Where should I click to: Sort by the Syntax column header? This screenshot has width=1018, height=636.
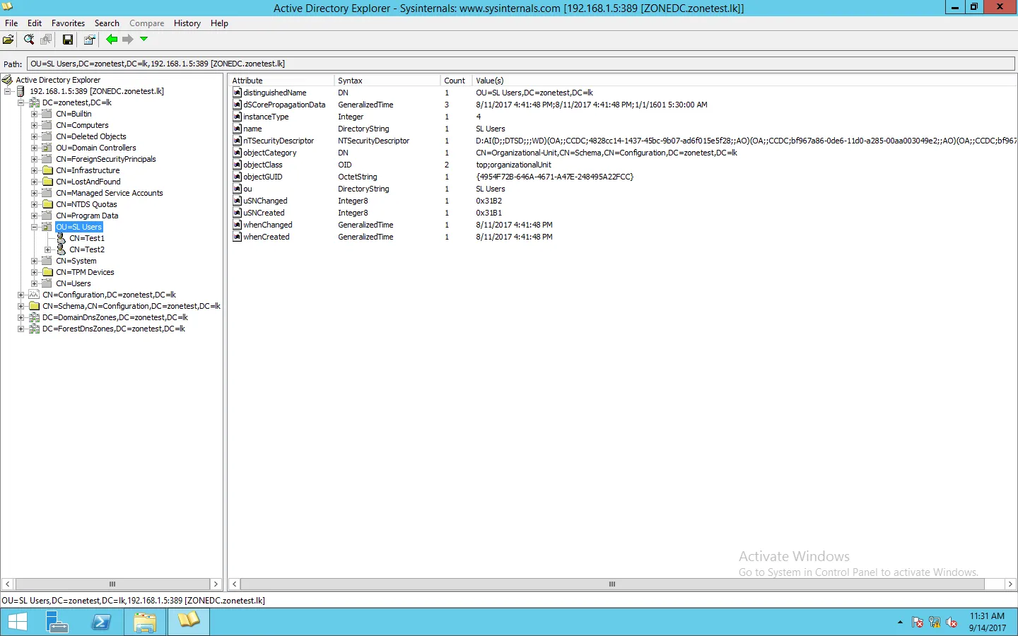coord(387,81)
